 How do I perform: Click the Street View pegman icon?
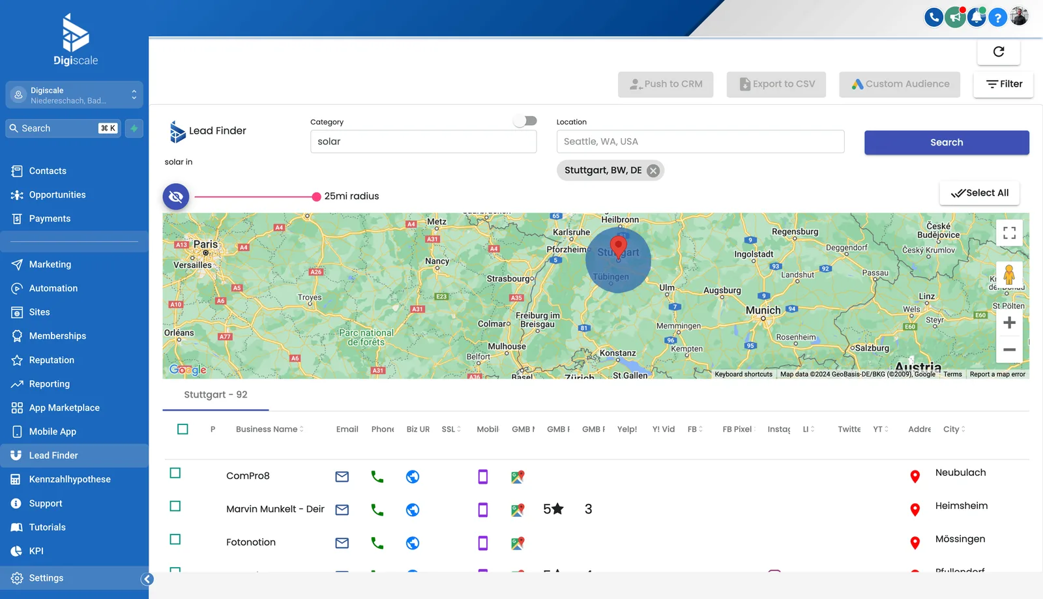[x=1009, y=274]
